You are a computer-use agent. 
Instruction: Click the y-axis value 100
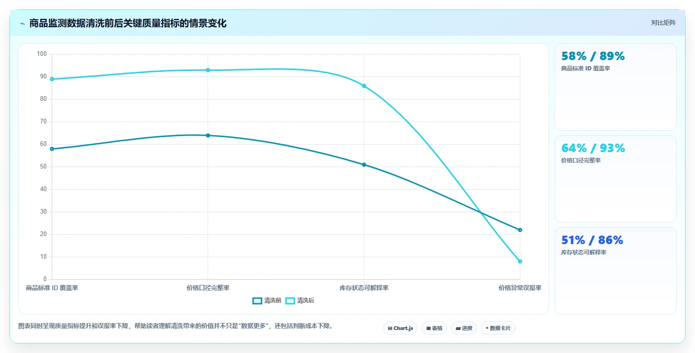42,54
